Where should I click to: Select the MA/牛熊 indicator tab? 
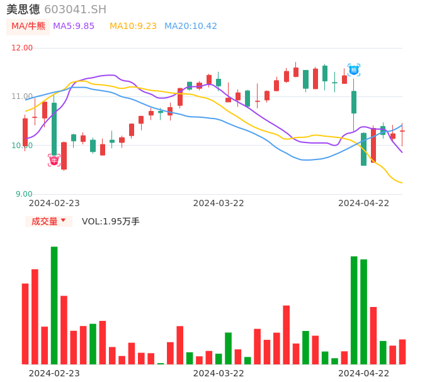(28, 26)
